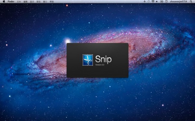
Task: Open the Wi-Fi status menu
Action: tap(153, 2)
